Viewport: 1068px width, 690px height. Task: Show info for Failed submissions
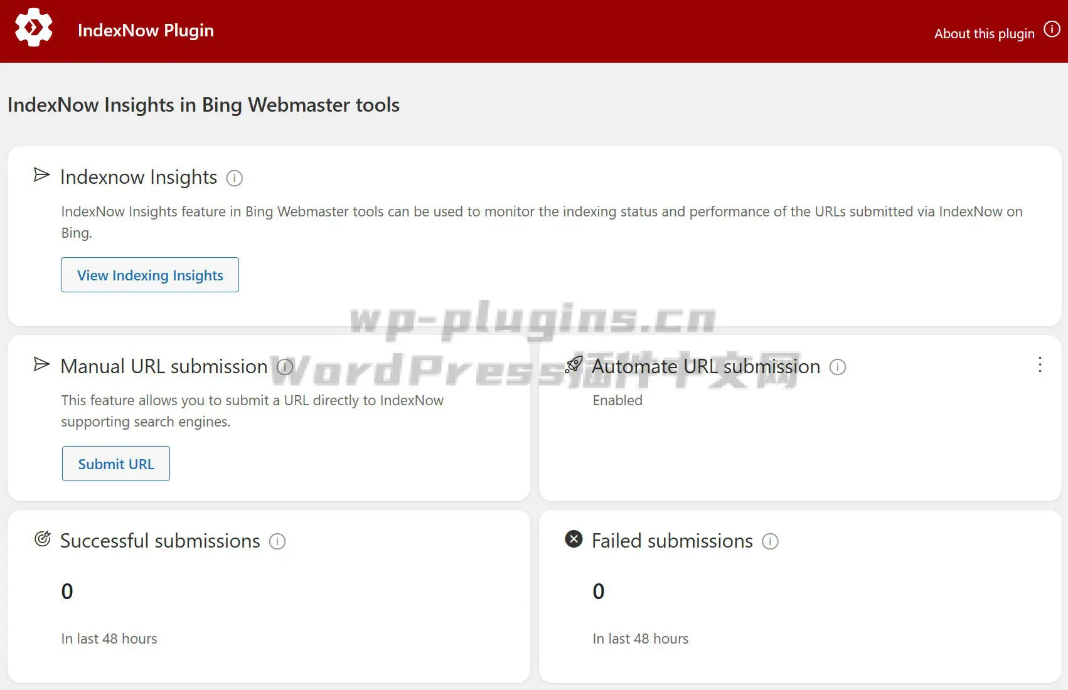(x=770, y=541)
